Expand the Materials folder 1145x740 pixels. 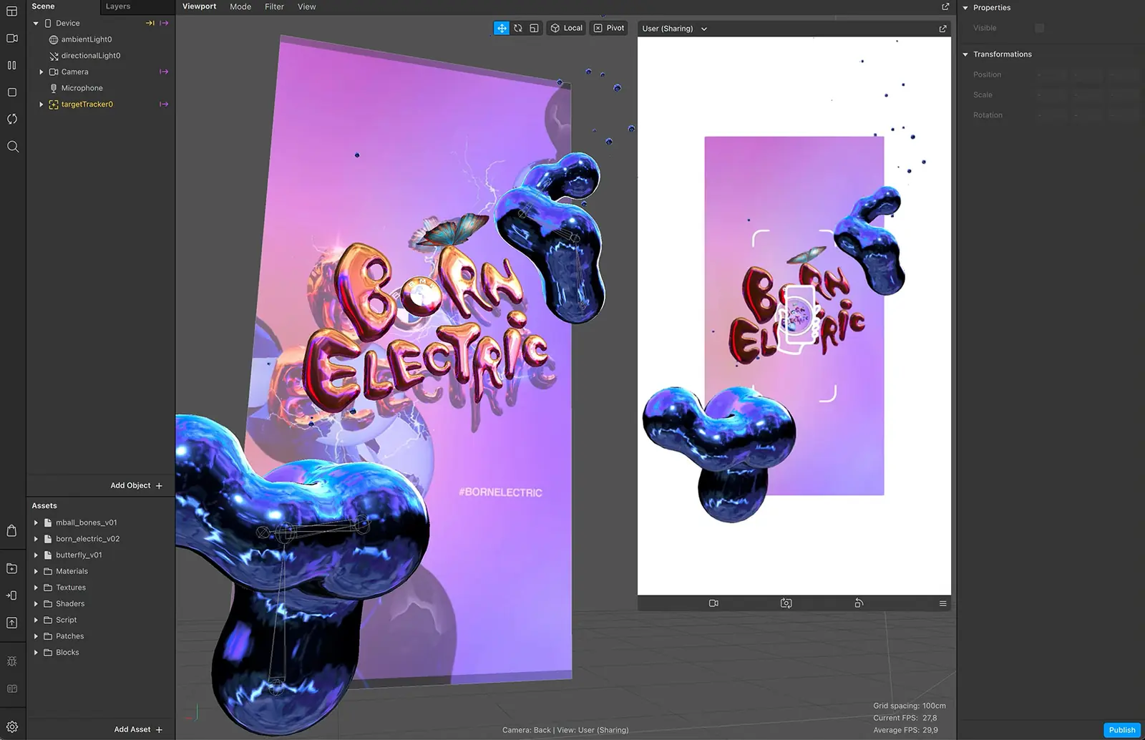coord(36,572)
